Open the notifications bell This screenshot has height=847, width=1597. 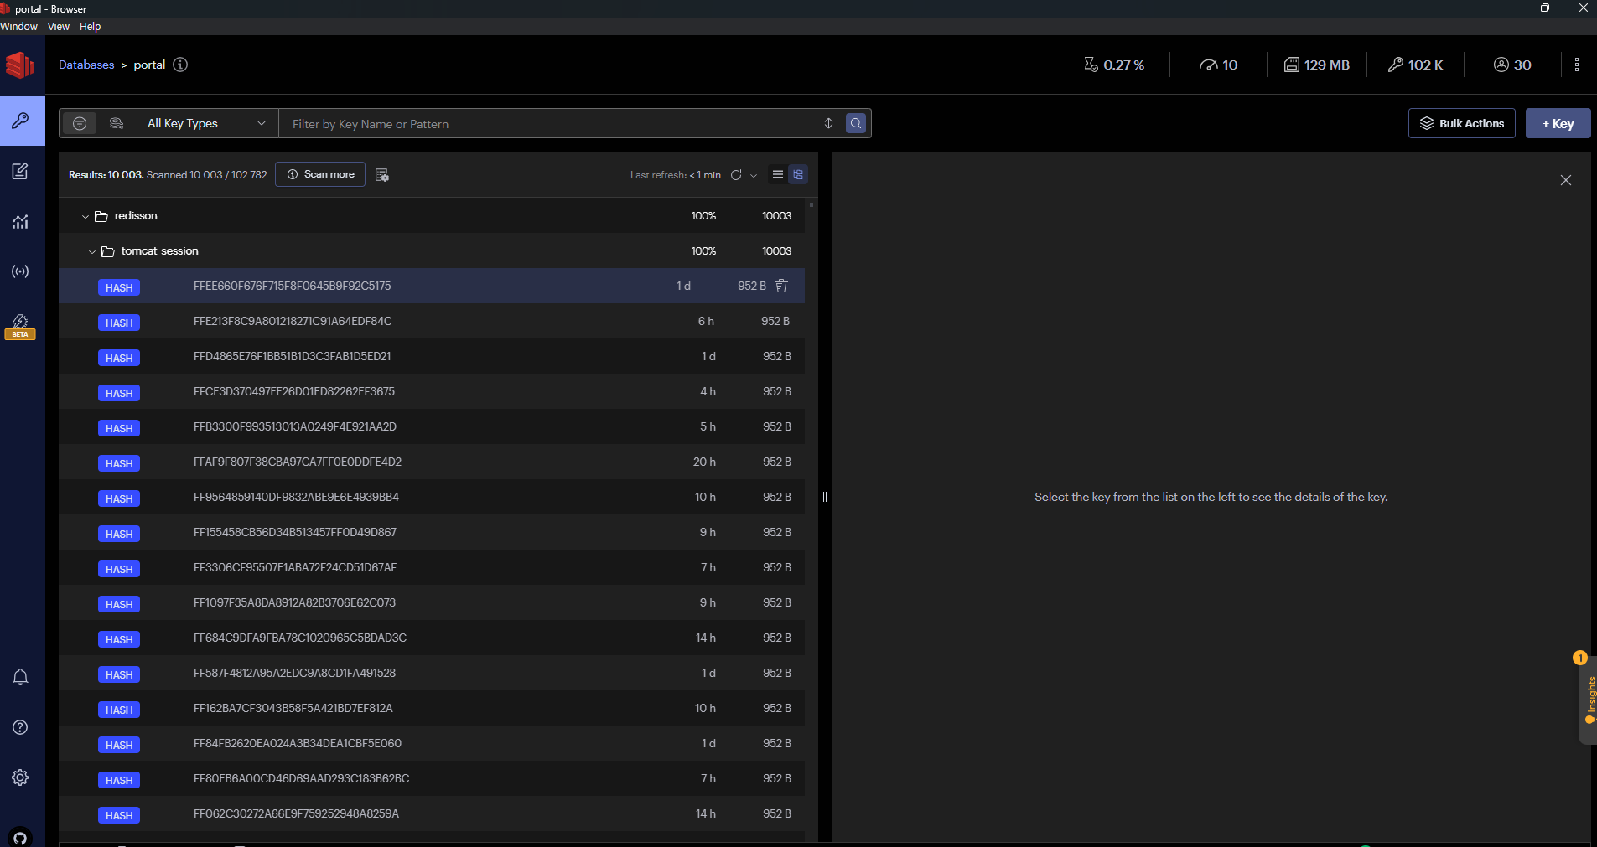point(20,677)
